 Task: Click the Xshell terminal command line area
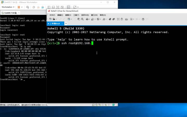coord(70,43)
